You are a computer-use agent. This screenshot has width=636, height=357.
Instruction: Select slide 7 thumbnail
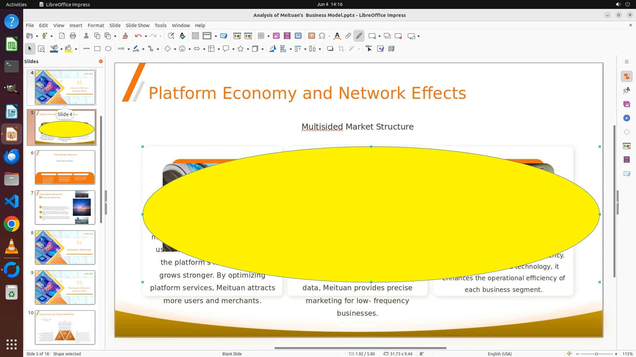pyautogui.click(x=65, y=208)
